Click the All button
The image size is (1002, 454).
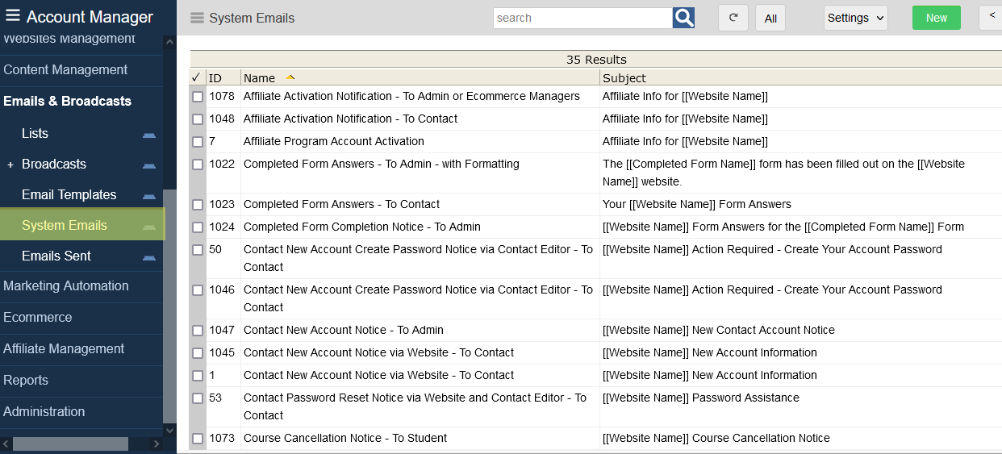[x=770, y=18]
